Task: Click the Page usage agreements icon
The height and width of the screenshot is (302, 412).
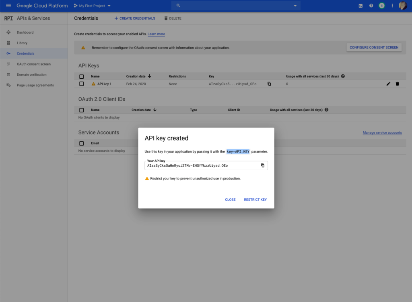Action: (x=8, y=85)
